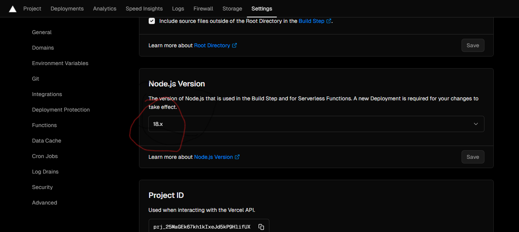
Task: Click the Project ID value field
Action: point(201,227)
